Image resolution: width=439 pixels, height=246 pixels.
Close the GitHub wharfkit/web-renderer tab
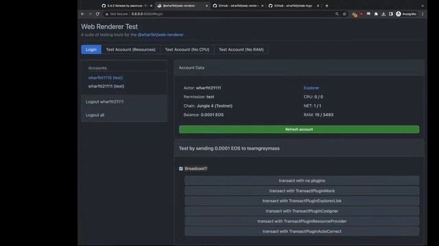coord(262,5)
